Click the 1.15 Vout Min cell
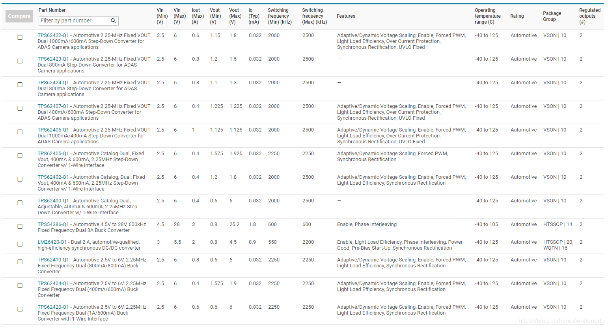This screenshot has width=608, height=328. coord(215,35)
